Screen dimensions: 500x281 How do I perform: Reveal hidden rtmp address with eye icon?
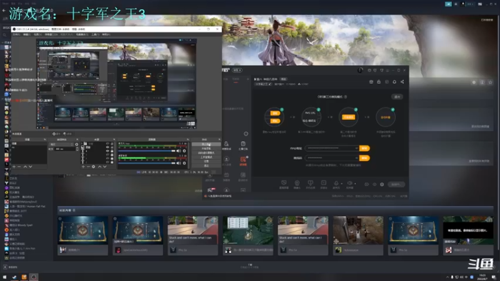coord(356,148)
